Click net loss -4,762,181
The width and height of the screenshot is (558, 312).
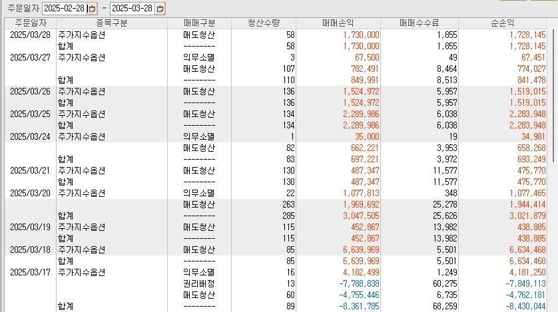click(525, 295)
